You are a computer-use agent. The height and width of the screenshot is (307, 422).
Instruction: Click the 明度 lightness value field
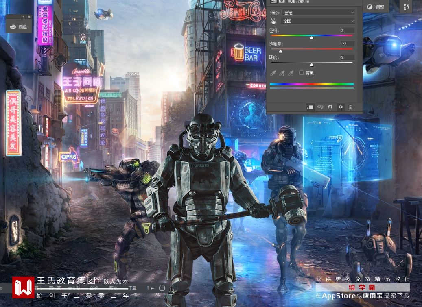[x=347, y=57]
